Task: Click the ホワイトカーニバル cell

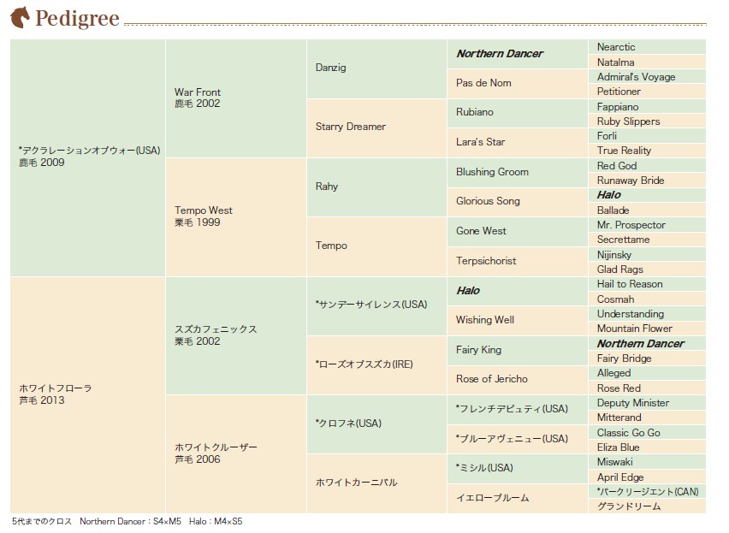Action: point(376,483)
